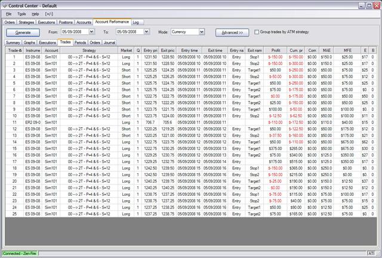This screenshot has width=382, height=258.
Task: Open the Graphs sub-tab
Action: (x=29, y=42)
